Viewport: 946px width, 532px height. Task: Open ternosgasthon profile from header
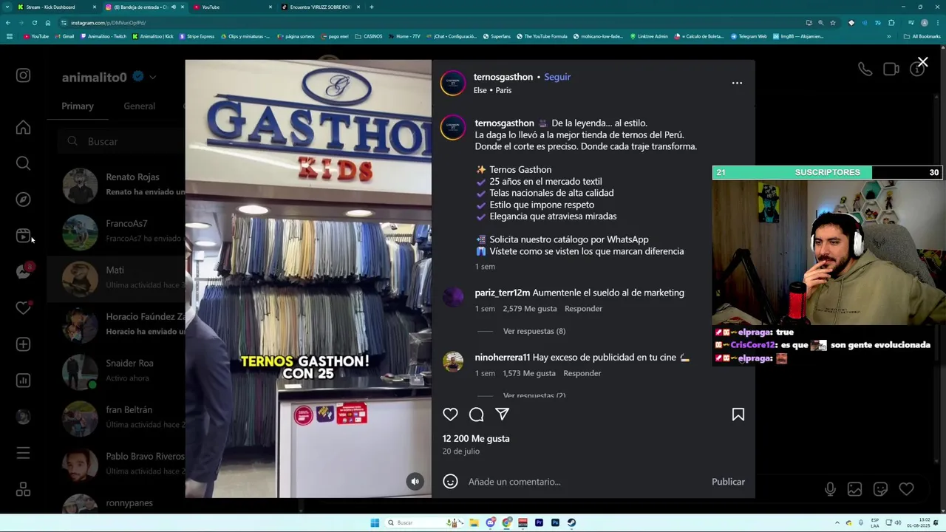(503, 77)
